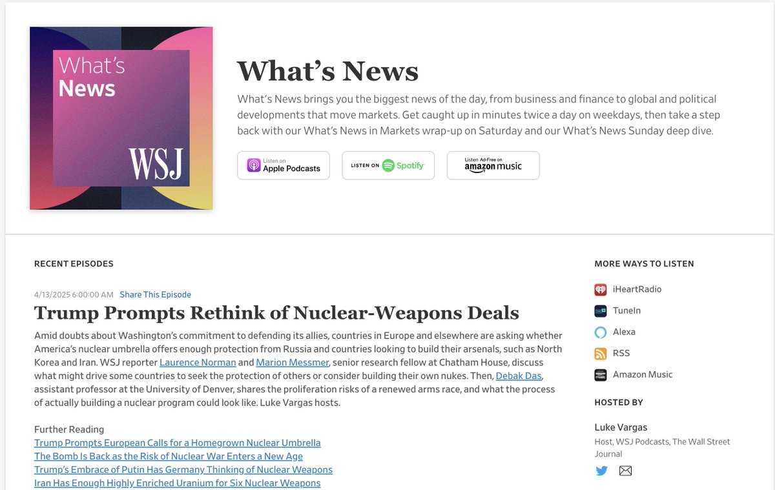Follow the Debak Das link
Viewport: 775px width, 490px height.
(x=517, y=376)
